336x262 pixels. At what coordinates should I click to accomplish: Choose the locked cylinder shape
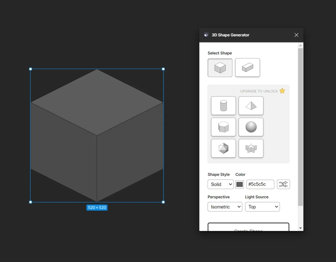[x=223, y=105]
